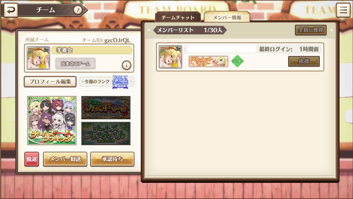Click the member's avatar portrait in the list
This screenshot has width=353, height=199.
171,57
